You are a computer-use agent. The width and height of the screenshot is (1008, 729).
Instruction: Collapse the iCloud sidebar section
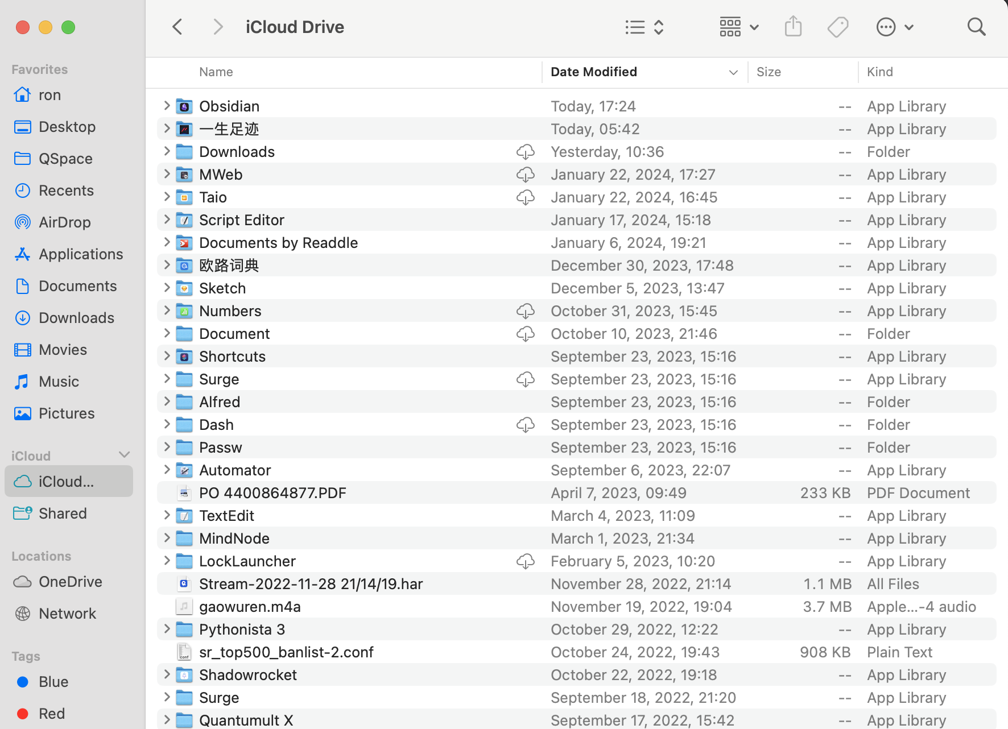[x=125, y=455]
